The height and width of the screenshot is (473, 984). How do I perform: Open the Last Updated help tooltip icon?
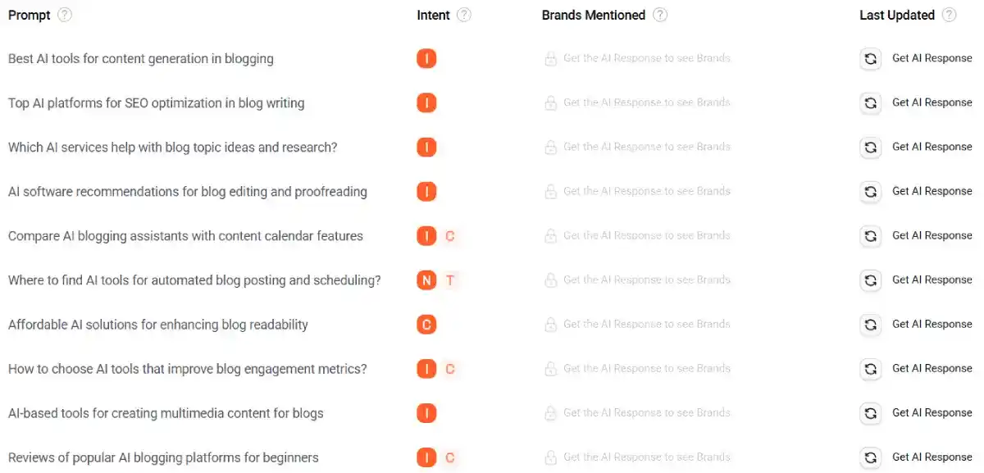(949, 15)
